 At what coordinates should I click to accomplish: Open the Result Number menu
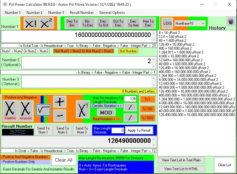tap(82, 13)
